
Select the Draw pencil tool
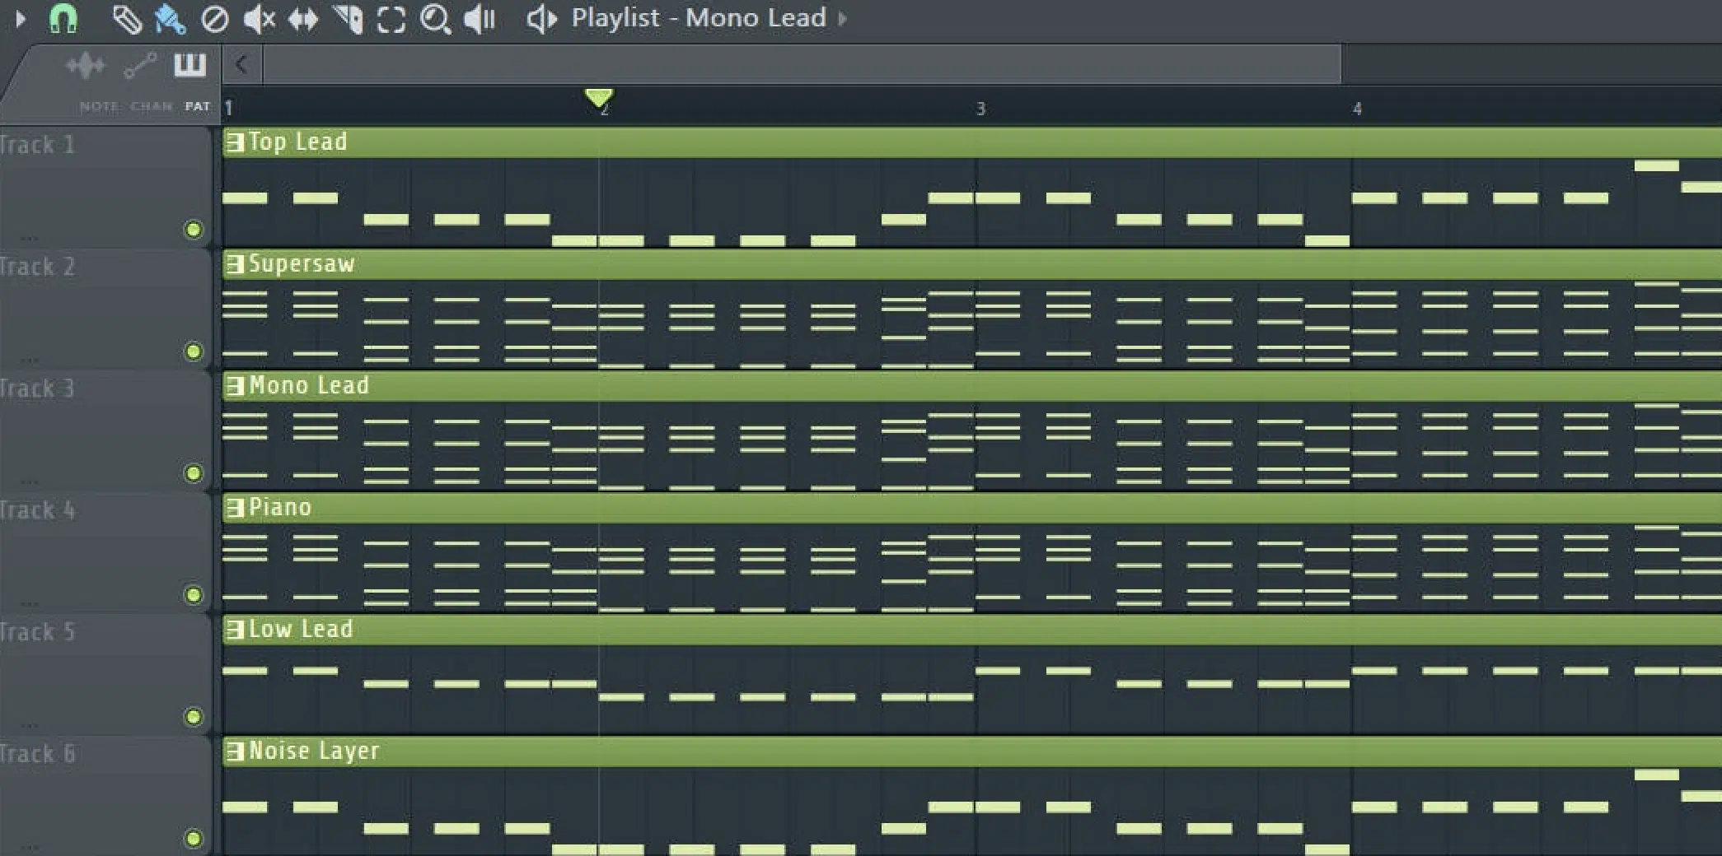click(x=126, y=19)
